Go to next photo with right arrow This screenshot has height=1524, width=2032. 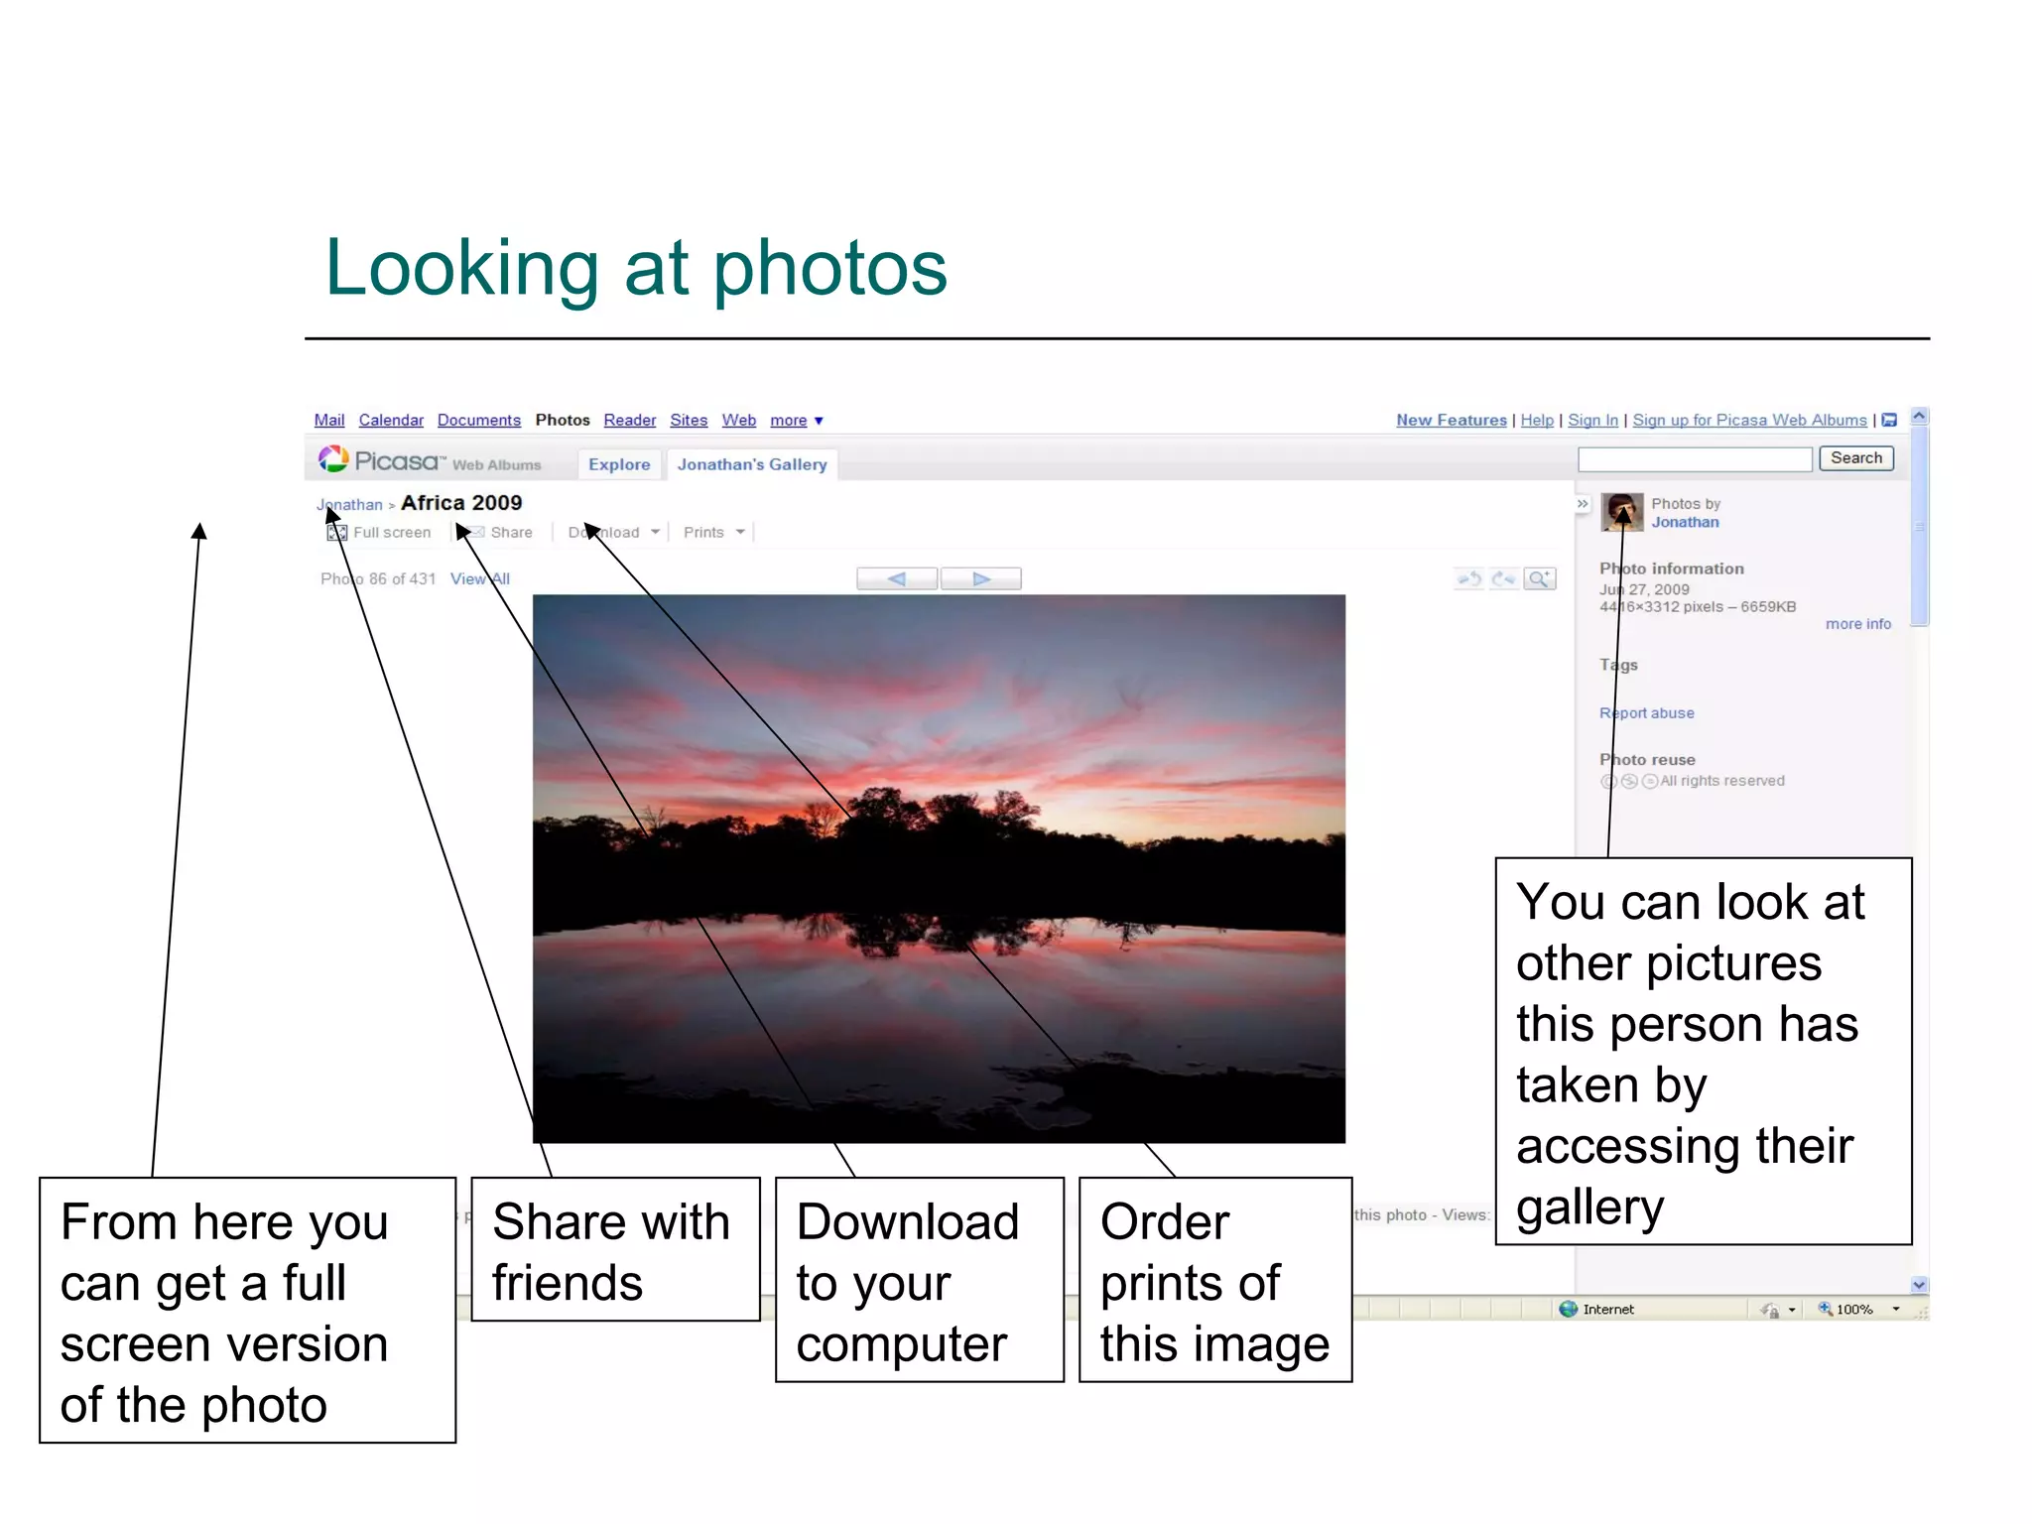pyautogui.click(x=980, y=578)
